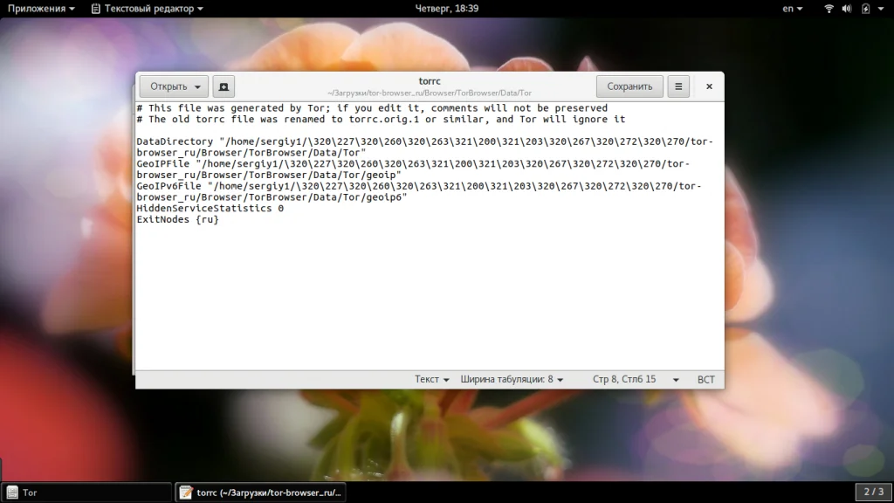Click the GeoIPFile line text
894x503 pixels.
pos(413,169)
